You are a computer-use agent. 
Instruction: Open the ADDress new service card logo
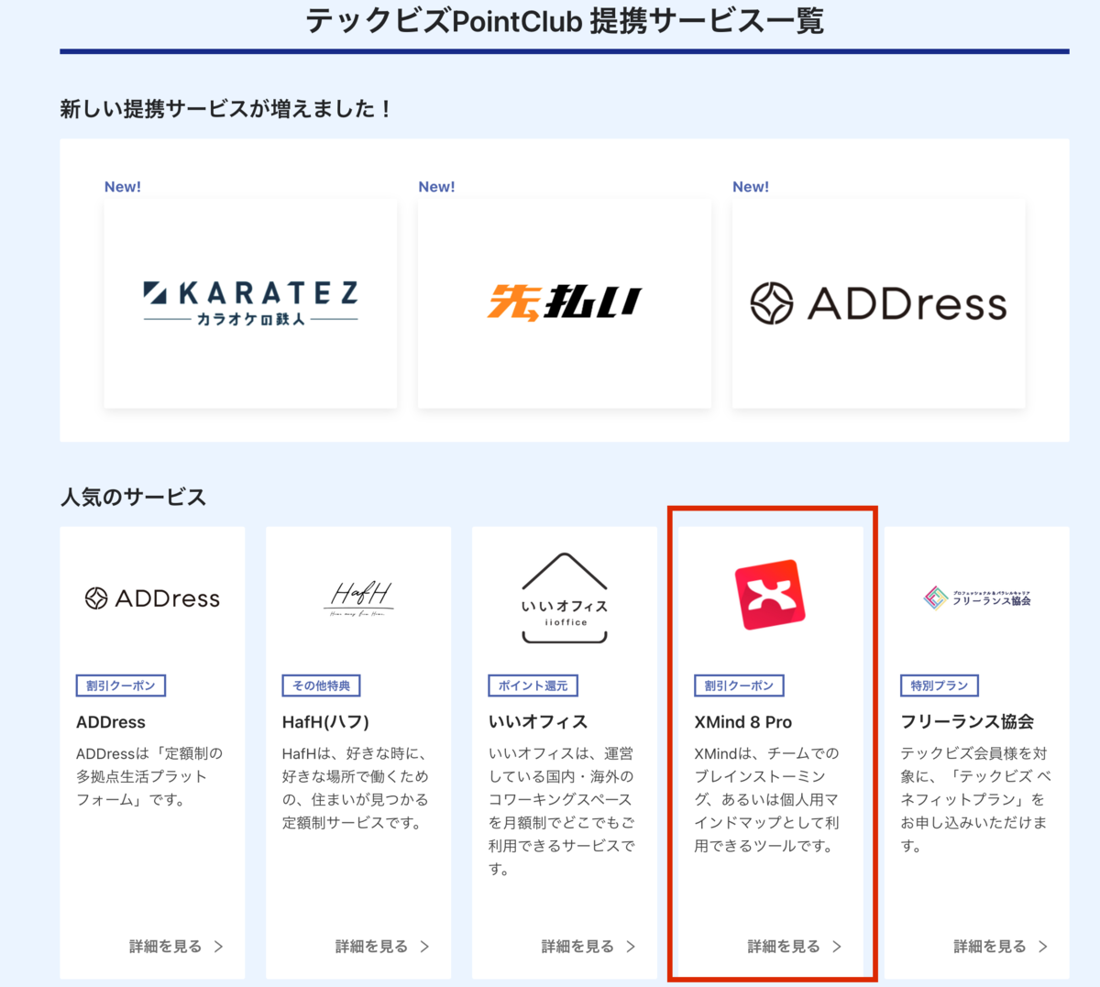(878, 303)
